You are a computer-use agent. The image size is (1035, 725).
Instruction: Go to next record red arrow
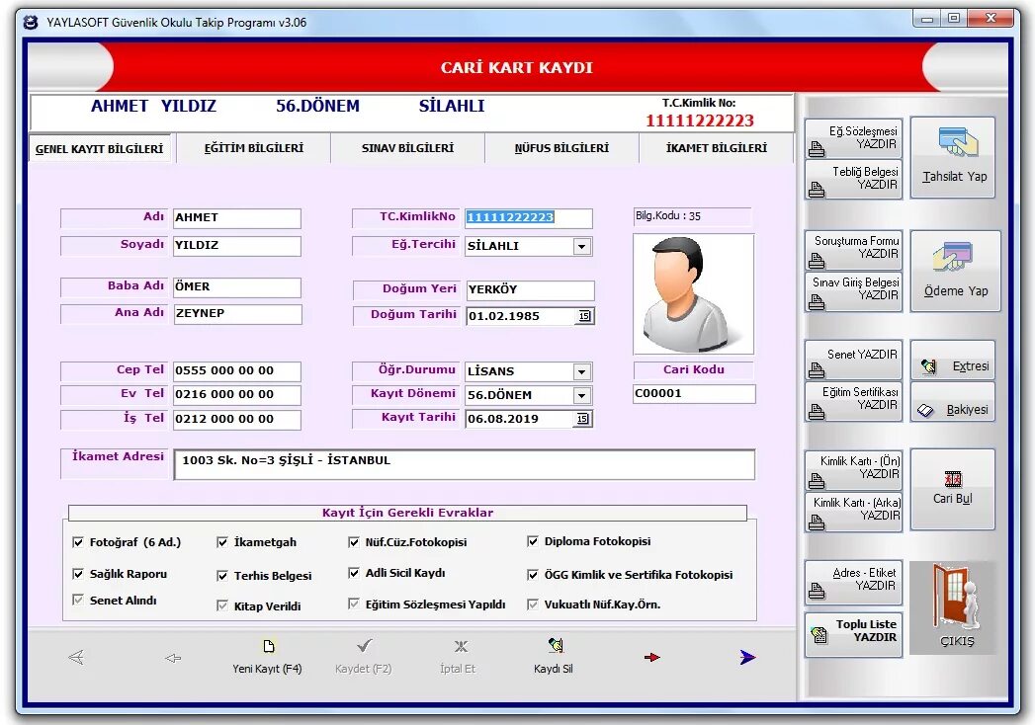coord(651,657)
